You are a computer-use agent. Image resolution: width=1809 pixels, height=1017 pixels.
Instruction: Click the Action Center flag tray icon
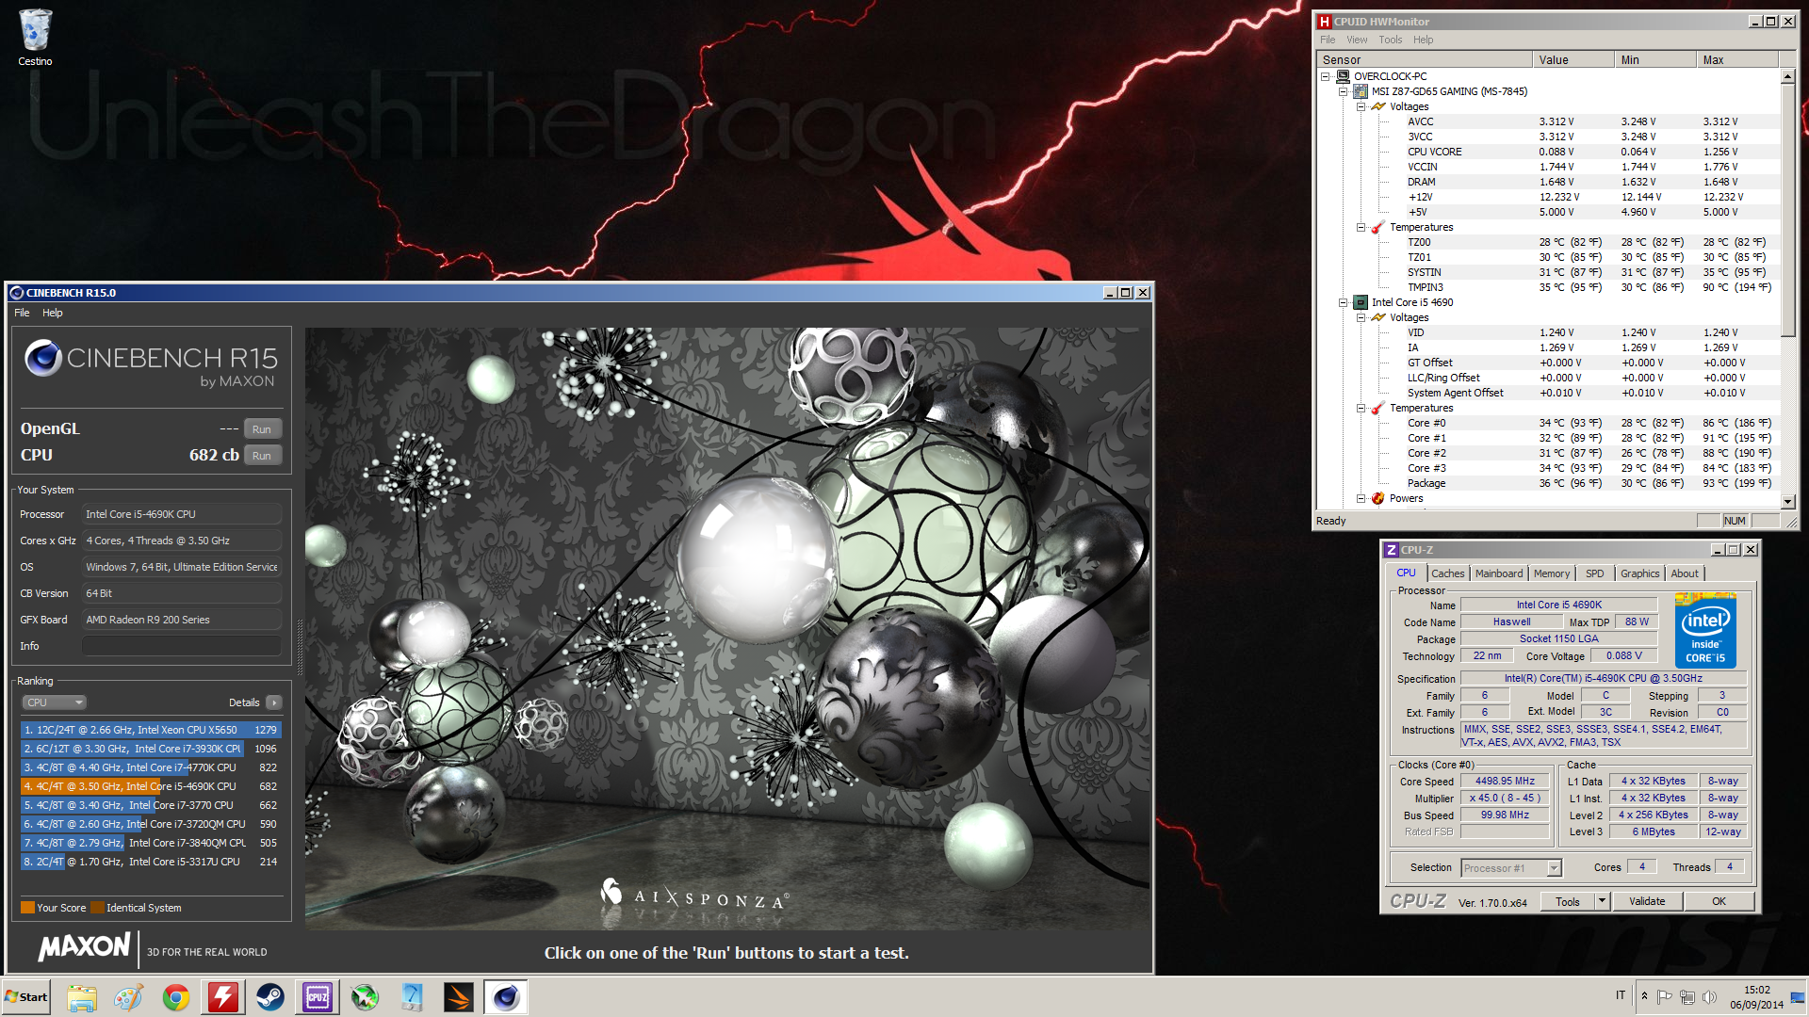(1665, 996)
